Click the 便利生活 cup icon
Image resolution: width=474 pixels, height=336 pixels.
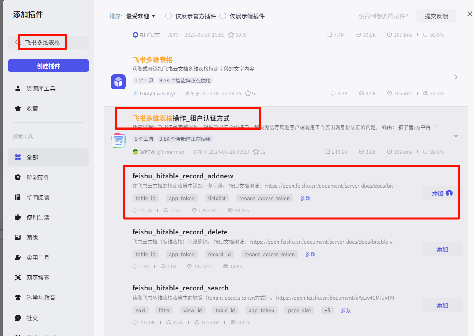click(18, 218)
